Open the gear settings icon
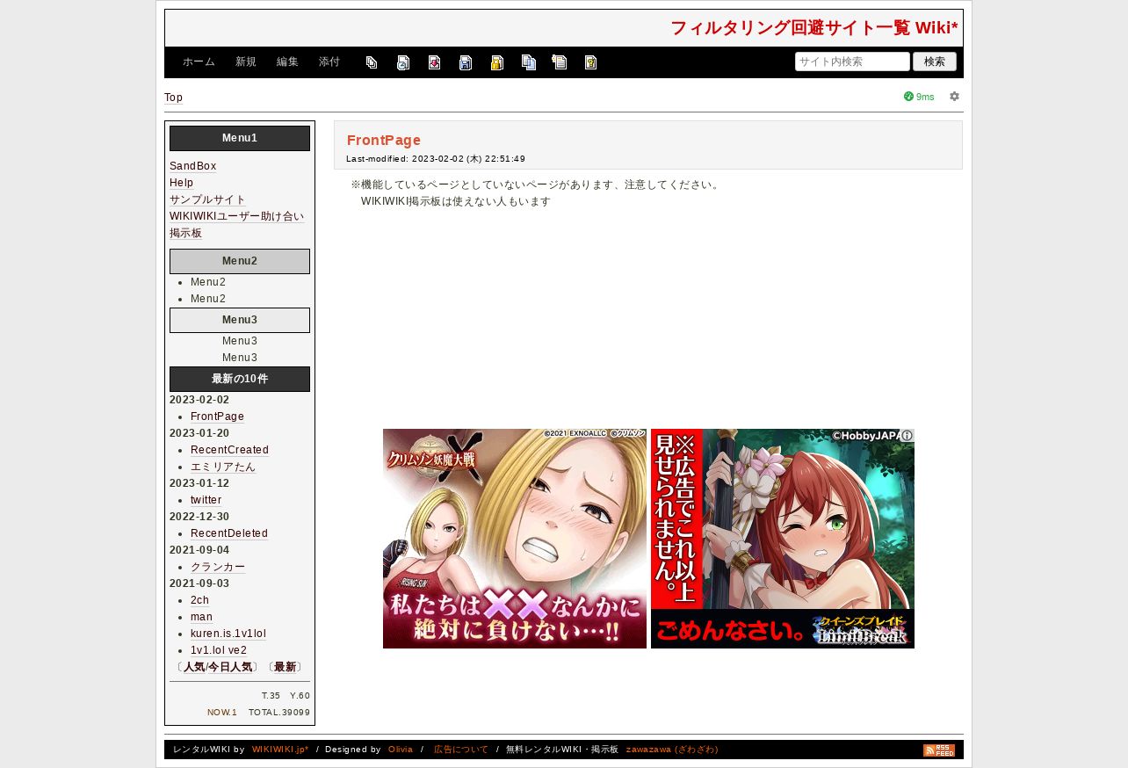 (x=954, y=97)
